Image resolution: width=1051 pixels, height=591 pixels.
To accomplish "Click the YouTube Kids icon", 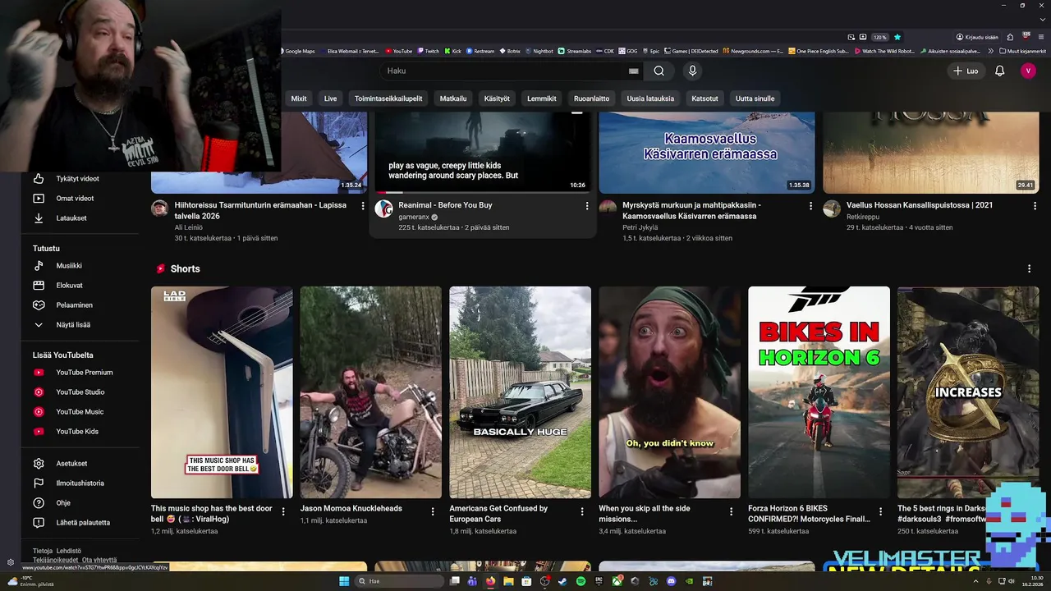I will click(x=39, y=432).
